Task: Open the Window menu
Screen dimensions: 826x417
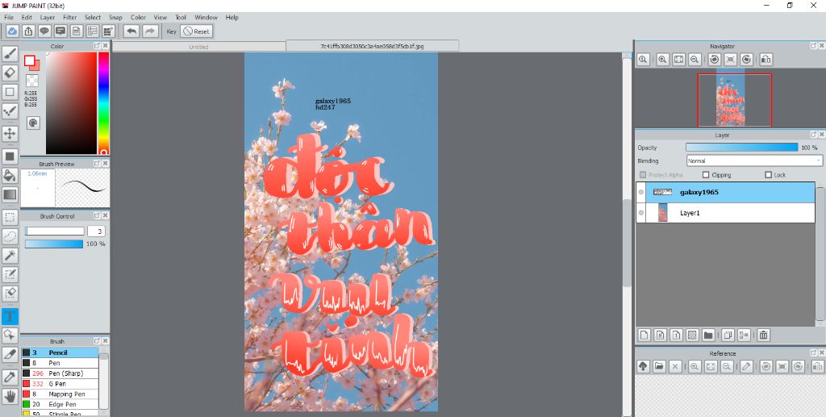Action: point(206,18)
